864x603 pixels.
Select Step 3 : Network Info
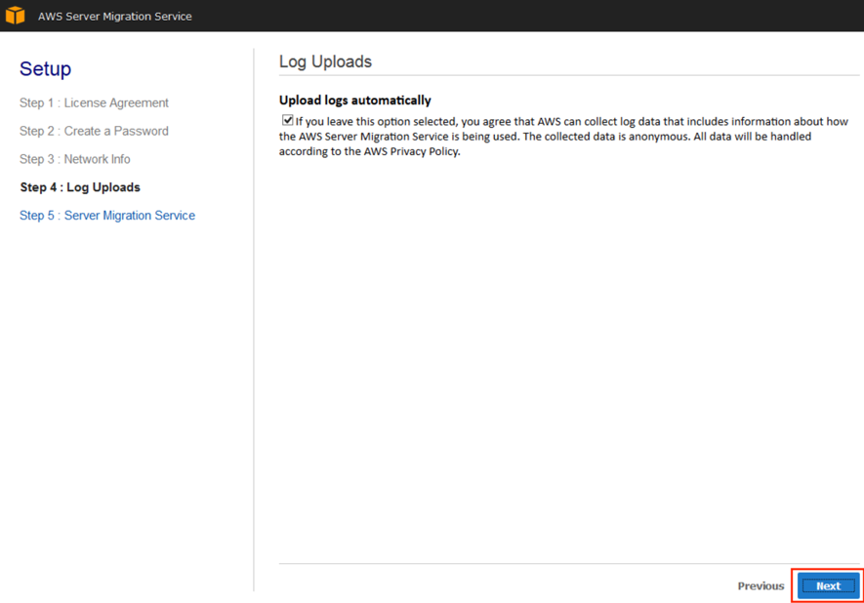pyautogui.click(x=75, y=159)
